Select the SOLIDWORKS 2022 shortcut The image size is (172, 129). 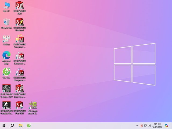20,8
